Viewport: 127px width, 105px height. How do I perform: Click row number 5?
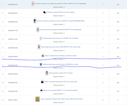pyautogui.click(x=3, y=39)
